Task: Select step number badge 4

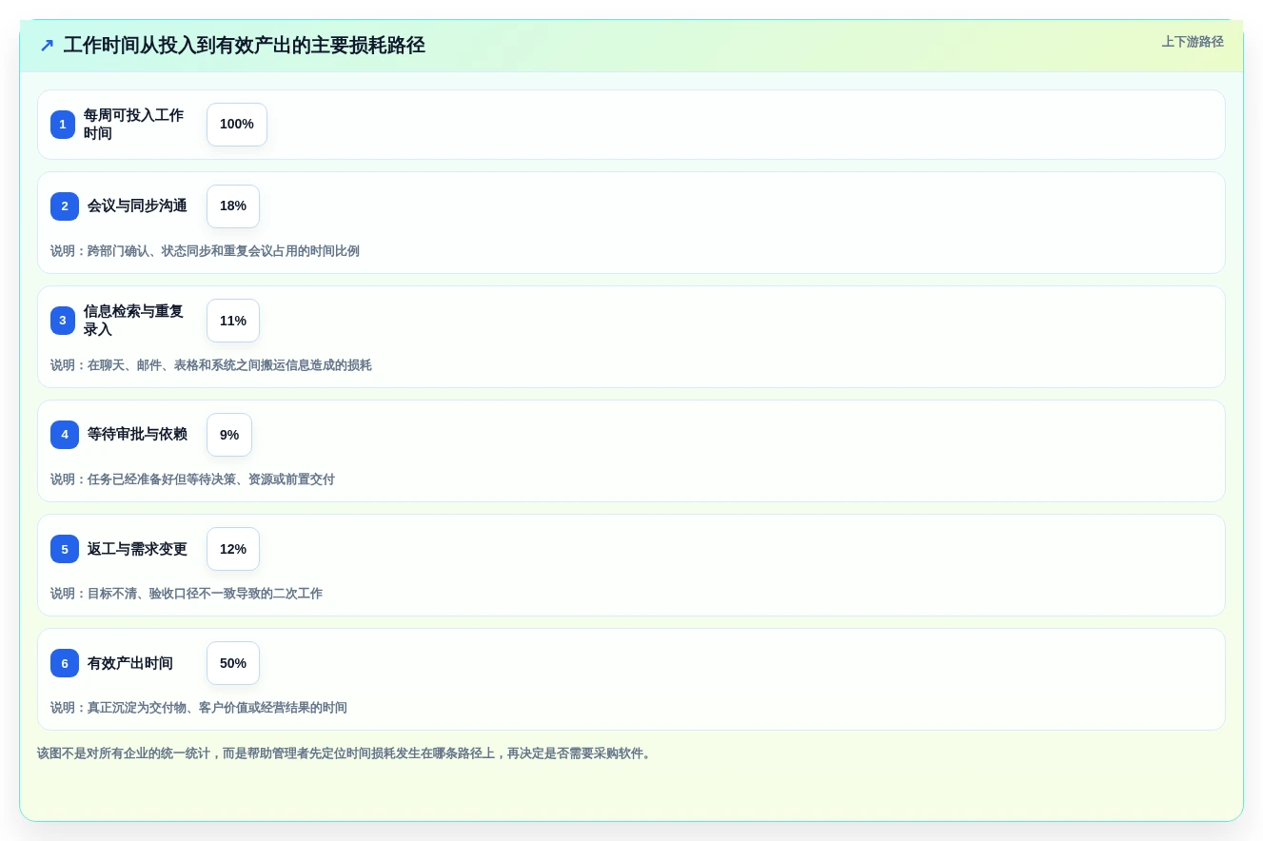Action: (65, 435)
